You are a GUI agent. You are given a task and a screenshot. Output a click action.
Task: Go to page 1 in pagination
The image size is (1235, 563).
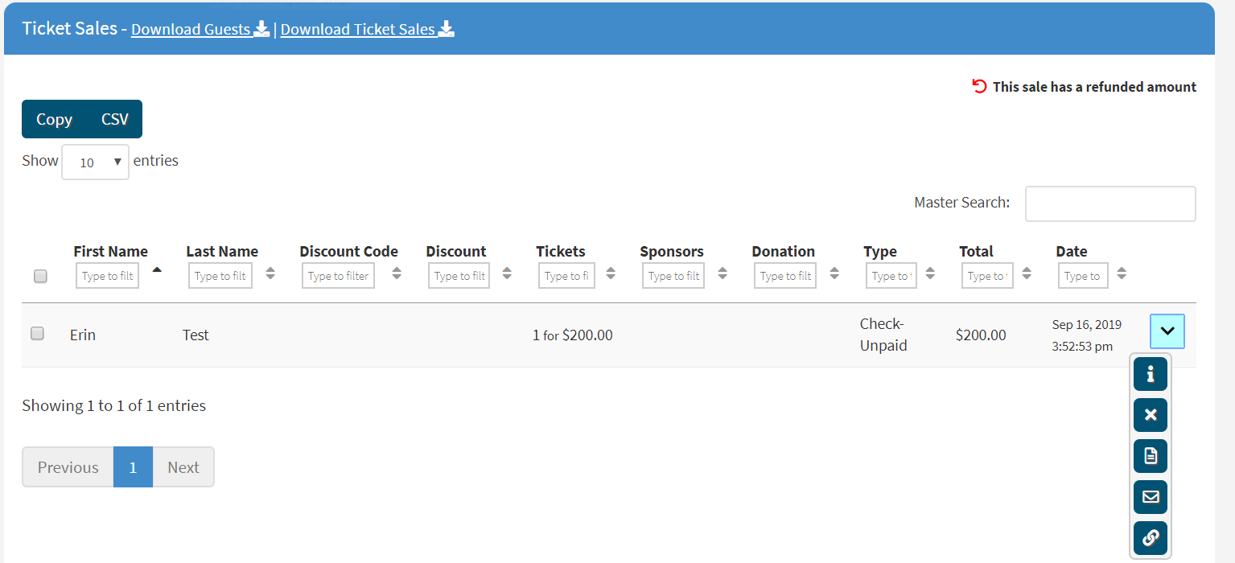pyautogui.click(x=133, y=467)
